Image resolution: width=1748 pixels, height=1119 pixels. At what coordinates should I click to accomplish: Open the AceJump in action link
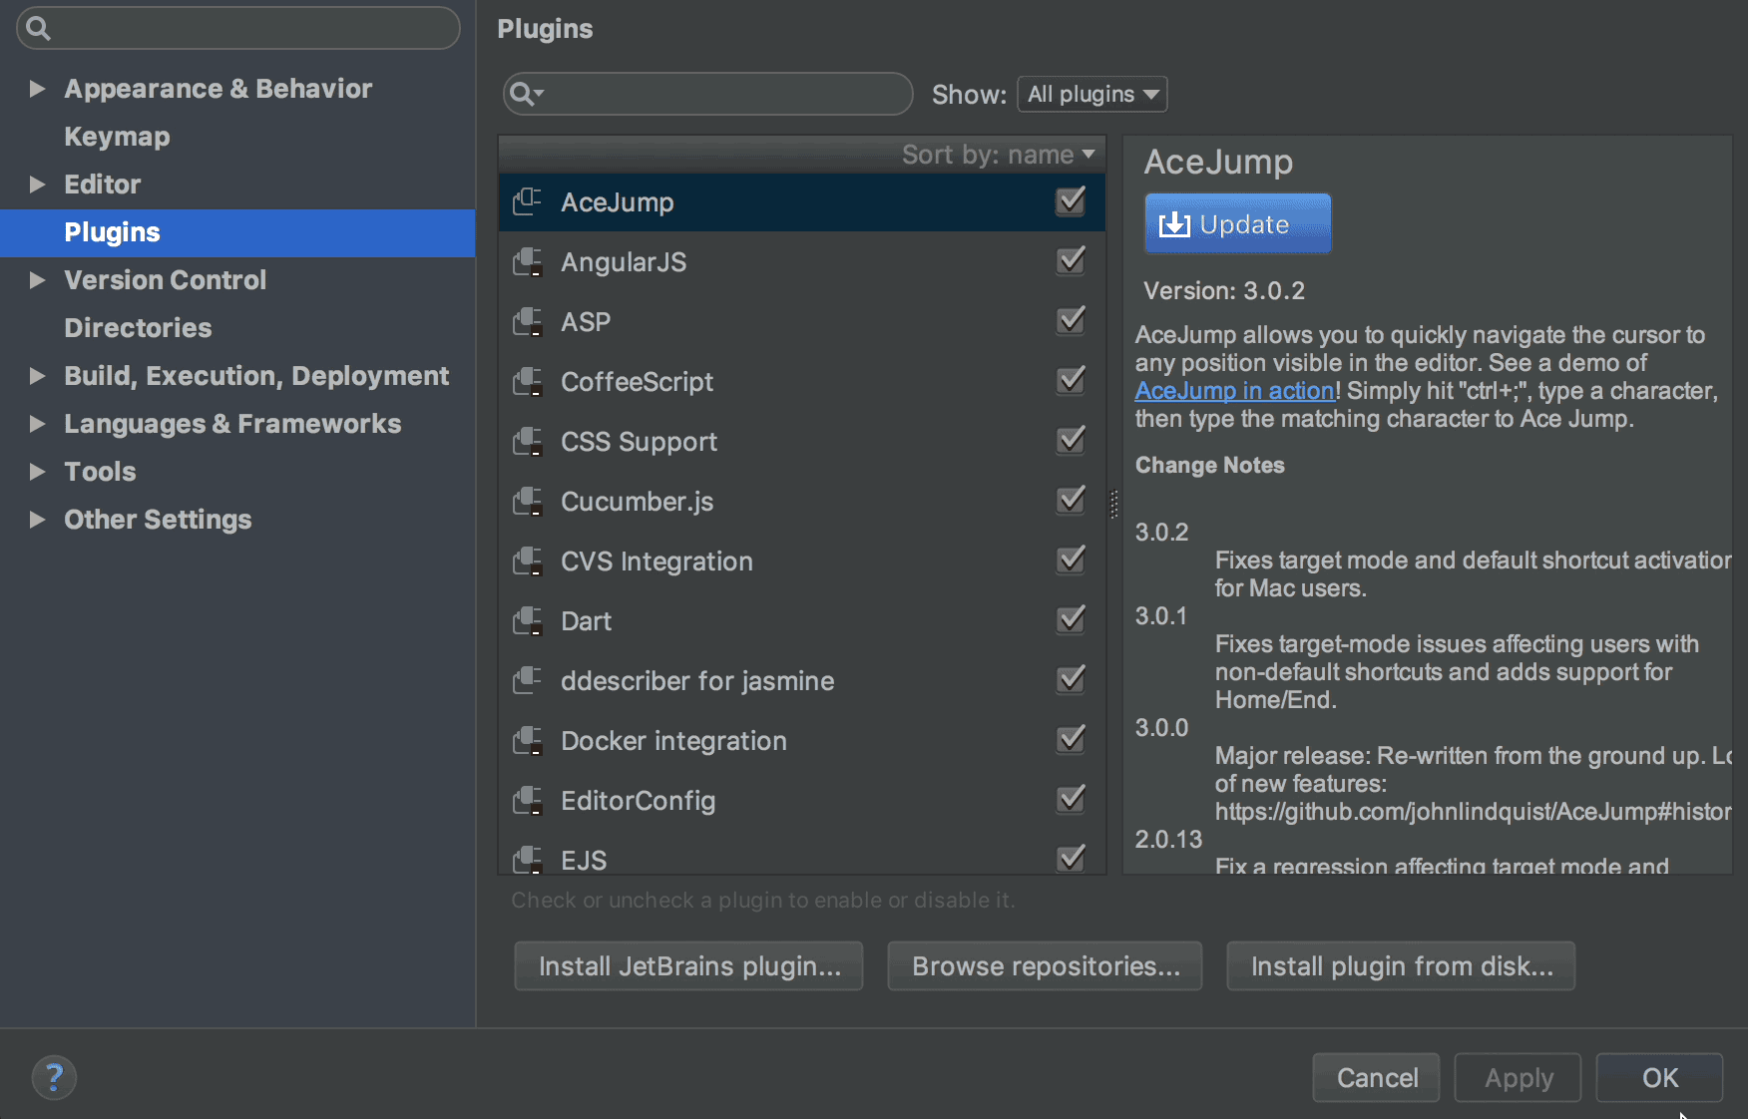tap(1233, 390)
